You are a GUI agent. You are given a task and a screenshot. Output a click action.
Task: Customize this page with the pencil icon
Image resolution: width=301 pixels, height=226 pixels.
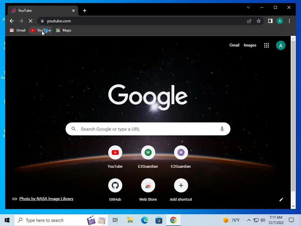[281, 200]
